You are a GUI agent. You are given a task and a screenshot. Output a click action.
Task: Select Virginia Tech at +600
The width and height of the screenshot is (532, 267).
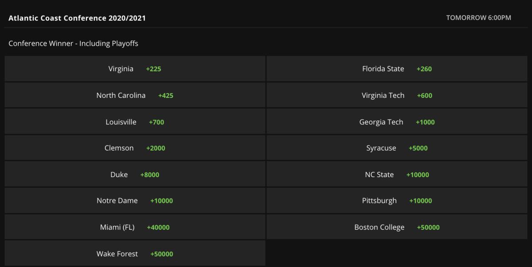point(399,95)
